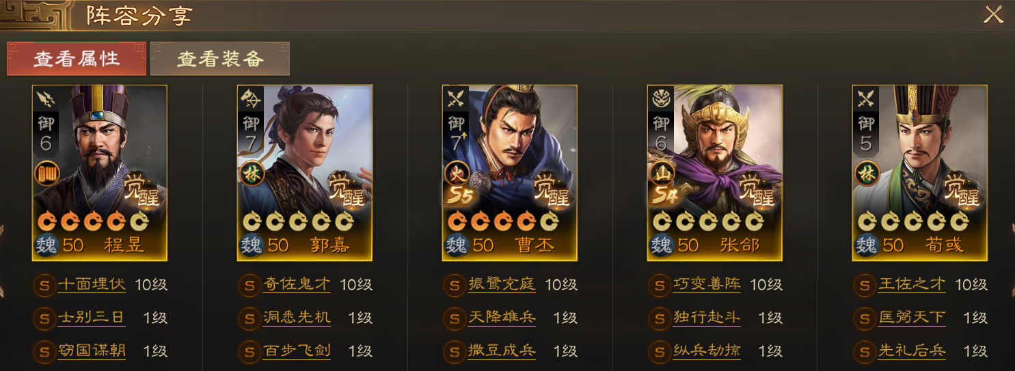Open 程昱 hero card portrait
The height and width of the screenshot is (371, 1015).
coord(100,173)
